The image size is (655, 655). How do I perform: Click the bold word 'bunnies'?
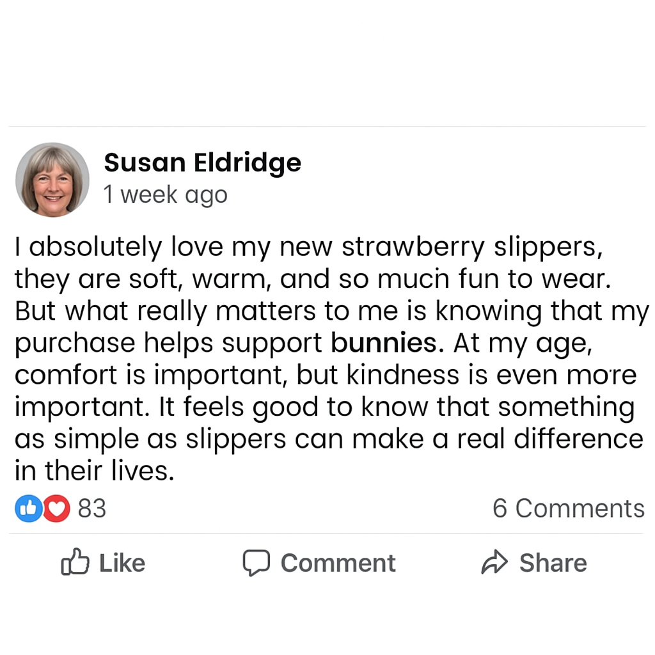[383, 343]
